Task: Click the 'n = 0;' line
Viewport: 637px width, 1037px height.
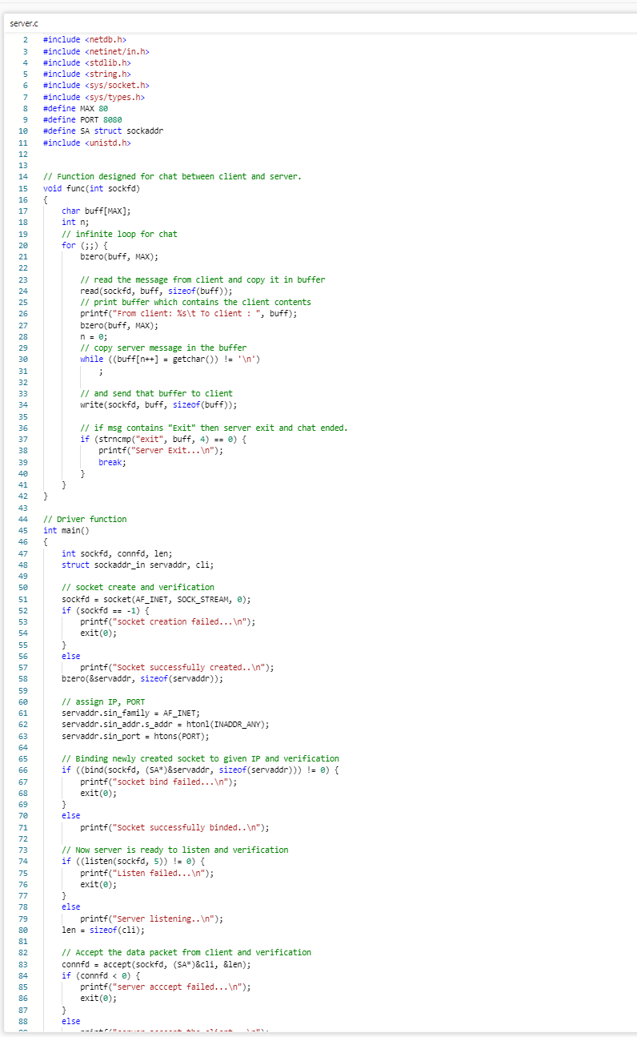Action: tap(94, 336)
